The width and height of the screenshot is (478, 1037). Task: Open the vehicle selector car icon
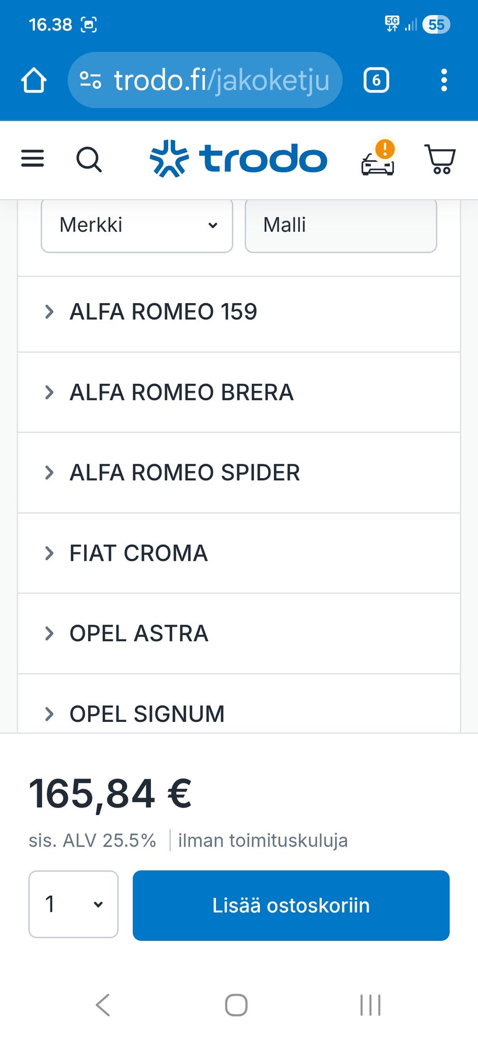tap(378, 160)
